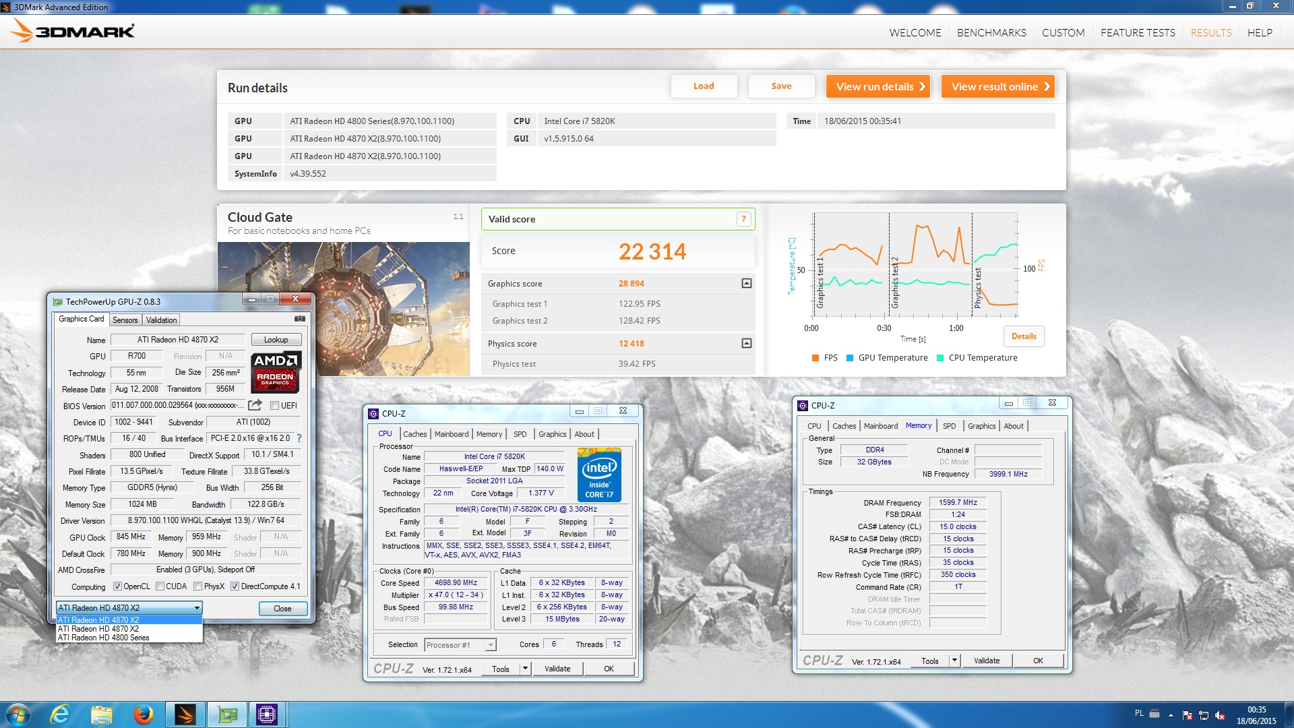The height and width of the screenshot is (728, 1294).
Task: Click the Close button in GPU-Z
Action: [282, 609]
